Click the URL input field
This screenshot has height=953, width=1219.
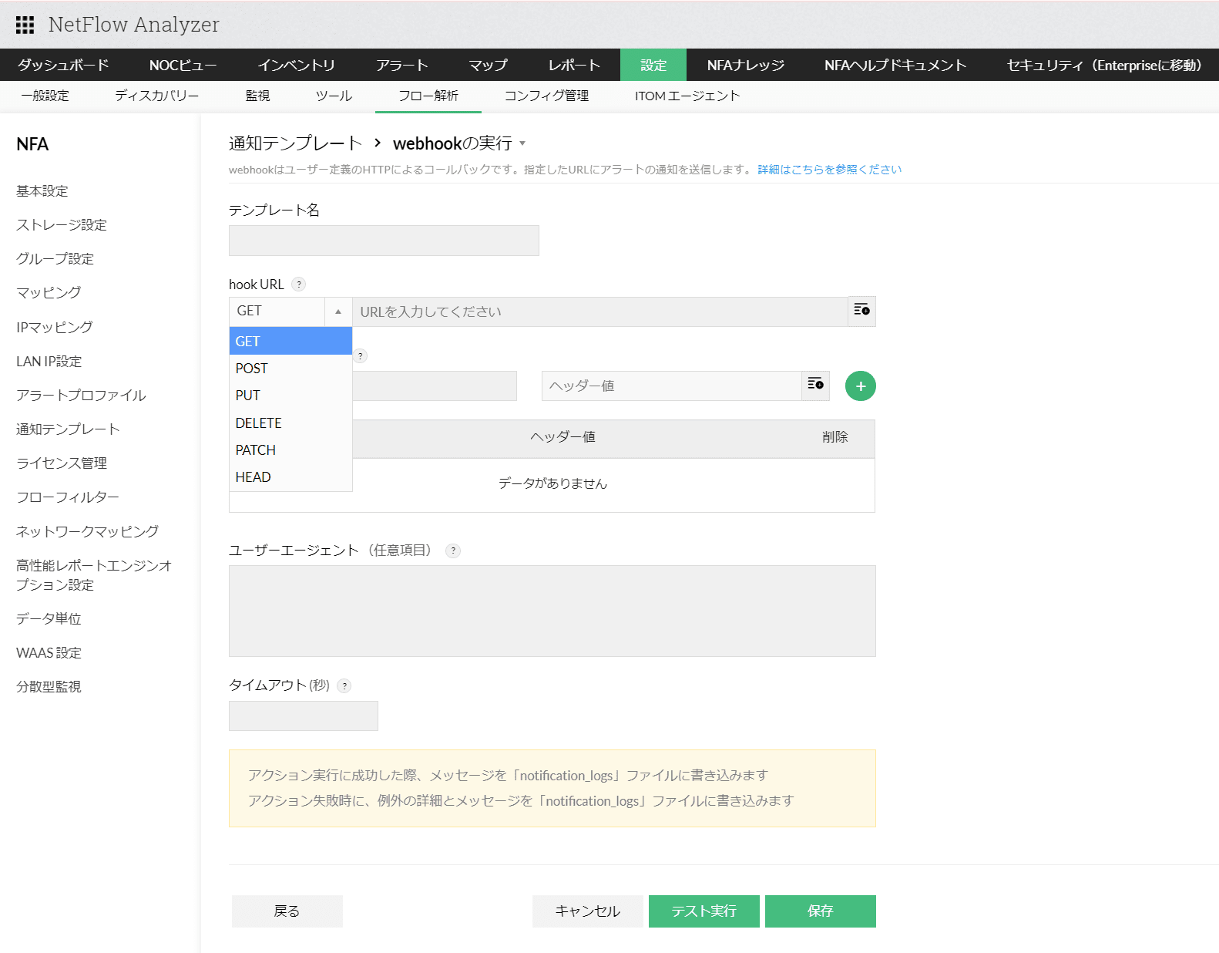tap(599, 311)
